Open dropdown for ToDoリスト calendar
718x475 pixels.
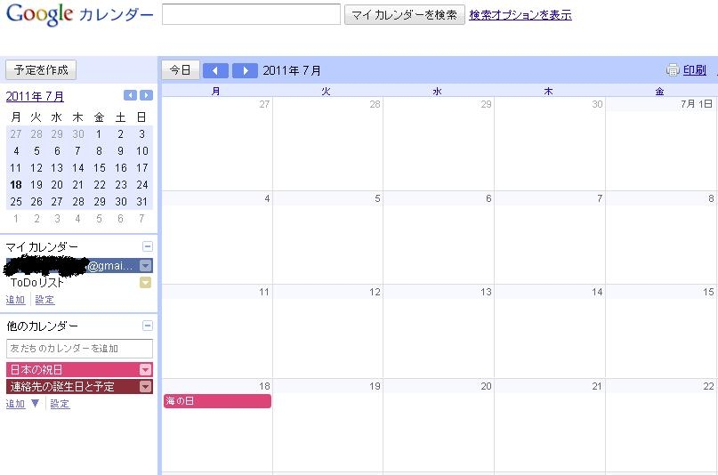(x=146, y=283)
